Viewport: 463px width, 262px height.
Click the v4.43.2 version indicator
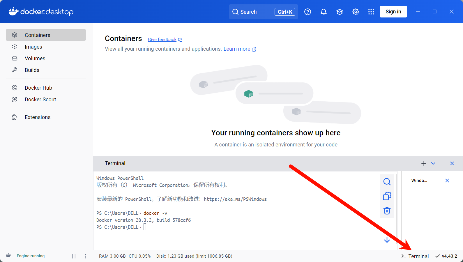pos(446,256)
